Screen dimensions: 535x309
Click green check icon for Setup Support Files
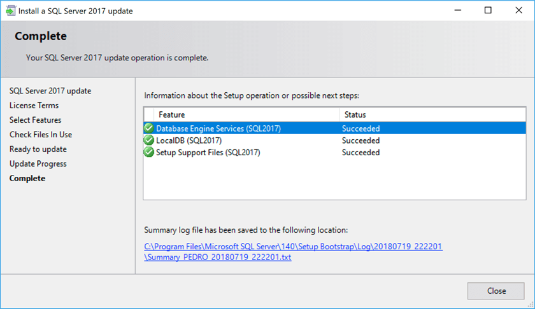[149, 153]
